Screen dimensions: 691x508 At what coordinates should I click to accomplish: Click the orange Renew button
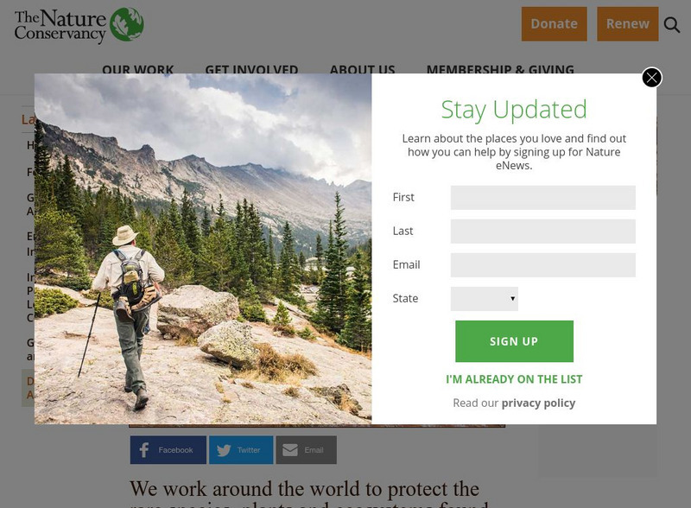coord(628,24)
